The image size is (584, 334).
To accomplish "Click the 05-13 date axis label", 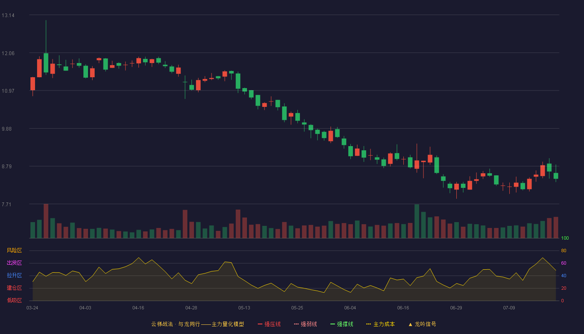I will tap(244, 308).
